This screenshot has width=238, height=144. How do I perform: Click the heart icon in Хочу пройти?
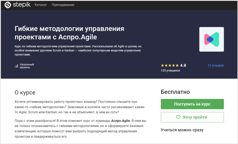pyautogui.click(x=178, y=117)
